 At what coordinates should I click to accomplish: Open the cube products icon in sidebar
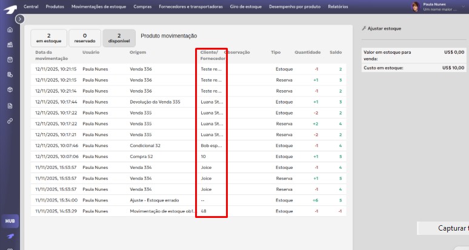tap(10, 90)
